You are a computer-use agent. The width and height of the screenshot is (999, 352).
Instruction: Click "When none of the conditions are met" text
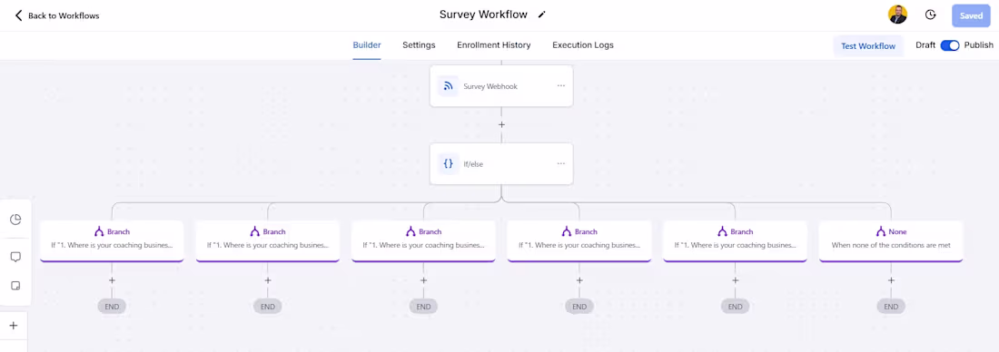click(x=891, y=245)
